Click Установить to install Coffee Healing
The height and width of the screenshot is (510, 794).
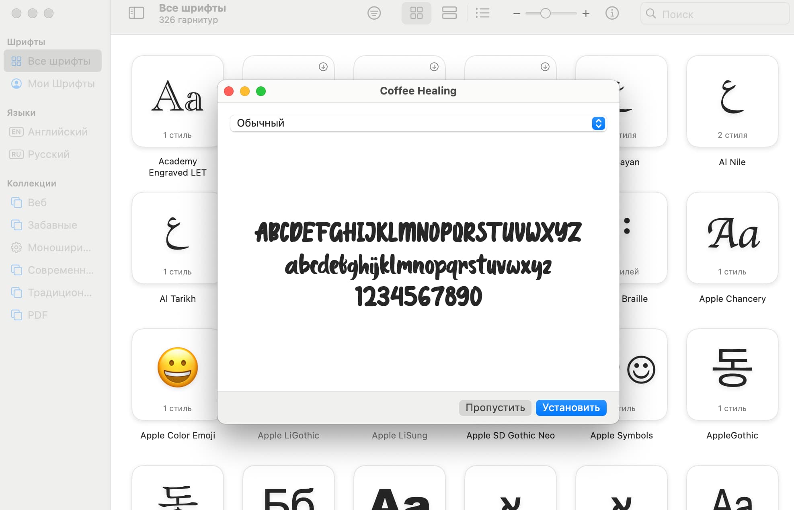tap(571, 408)
